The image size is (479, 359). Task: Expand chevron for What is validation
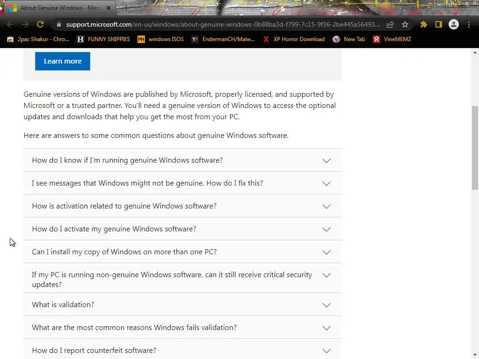coord(327,305)
